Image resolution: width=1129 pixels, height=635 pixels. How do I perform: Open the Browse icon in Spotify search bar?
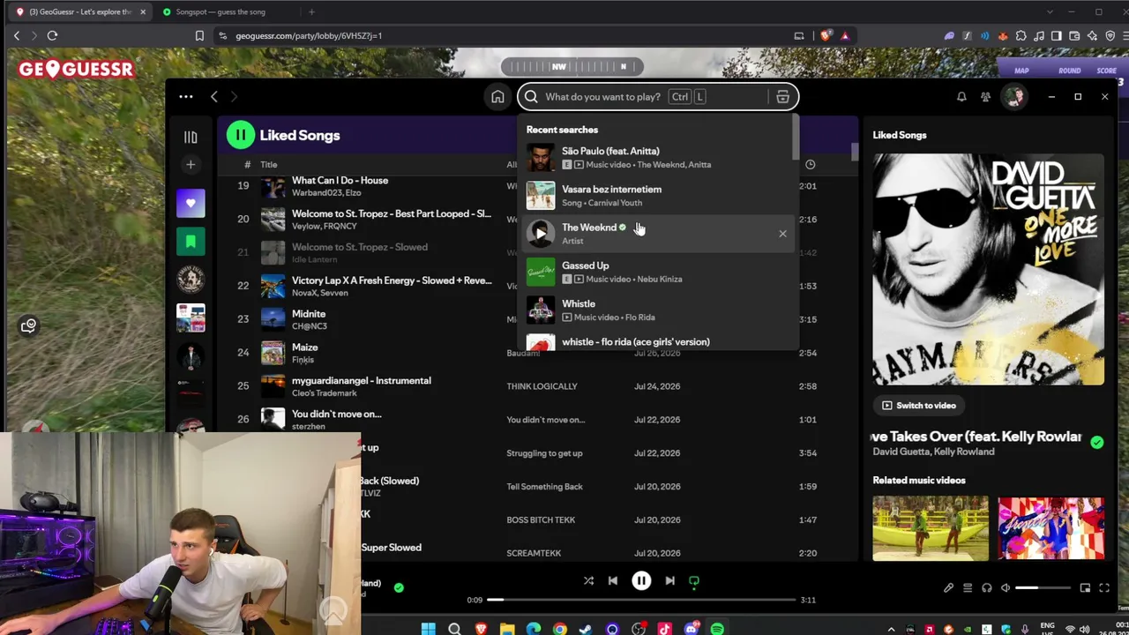[782, 97]
